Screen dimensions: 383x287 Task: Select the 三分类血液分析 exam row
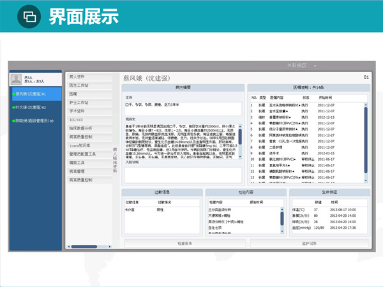point(244,210)
